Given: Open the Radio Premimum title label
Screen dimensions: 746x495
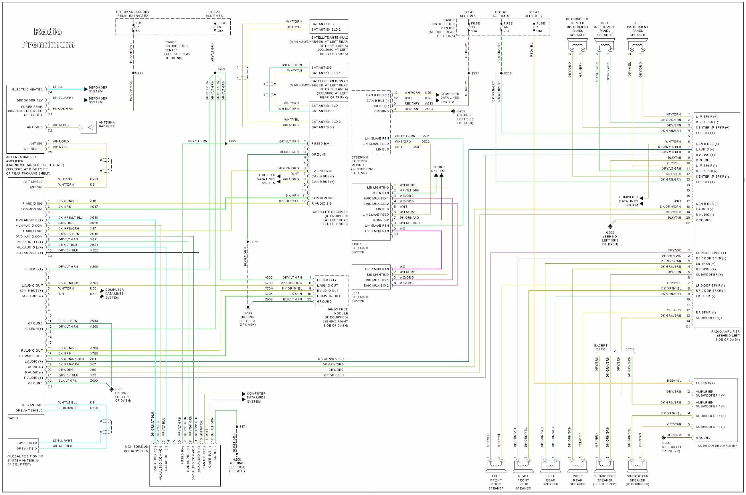Looking at the screenshot, I should pyautogui.click(x=47, y=38).
